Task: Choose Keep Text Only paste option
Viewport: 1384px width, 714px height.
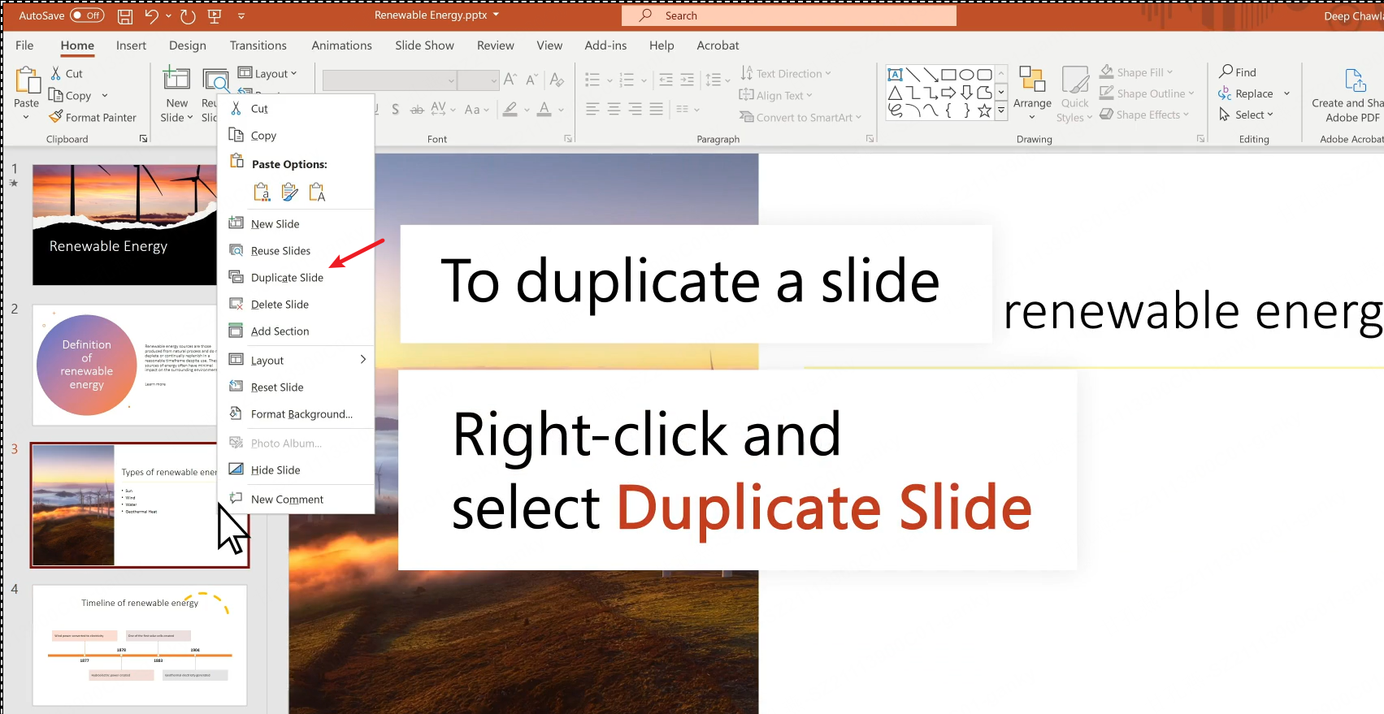Action: 317,192
